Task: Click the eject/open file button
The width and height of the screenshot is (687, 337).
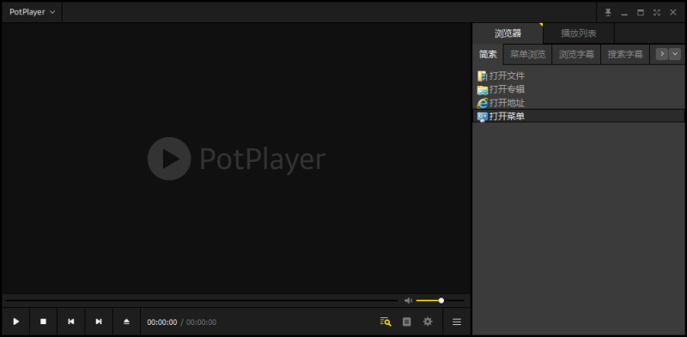Action: coord(126,322)
